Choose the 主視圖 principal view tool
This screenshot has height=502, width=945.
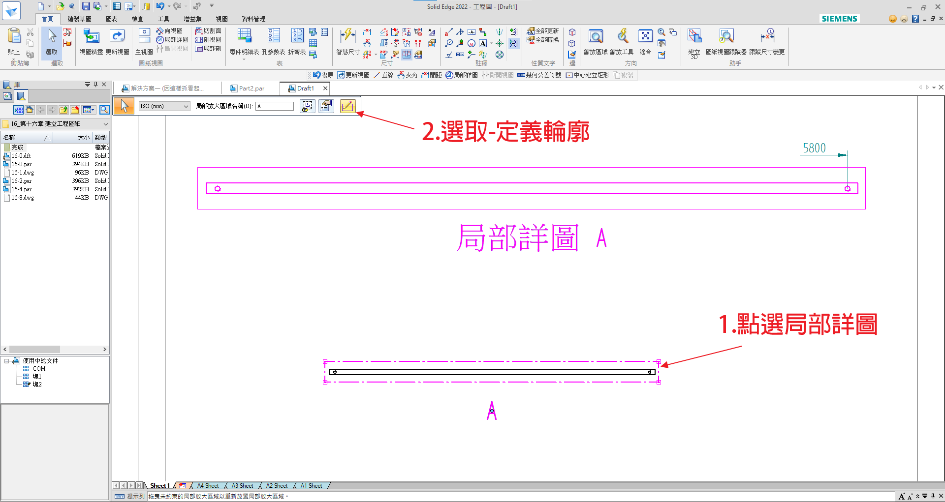point(144,41)
